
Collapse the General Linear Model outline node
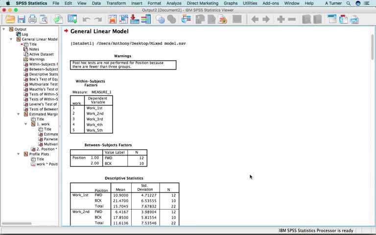(x=11, y=39)
